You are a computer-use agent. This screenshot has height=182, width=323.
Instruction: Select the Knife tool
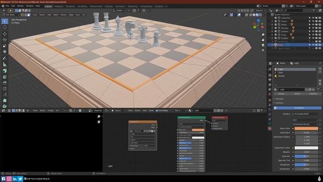(x=5, y=95)
